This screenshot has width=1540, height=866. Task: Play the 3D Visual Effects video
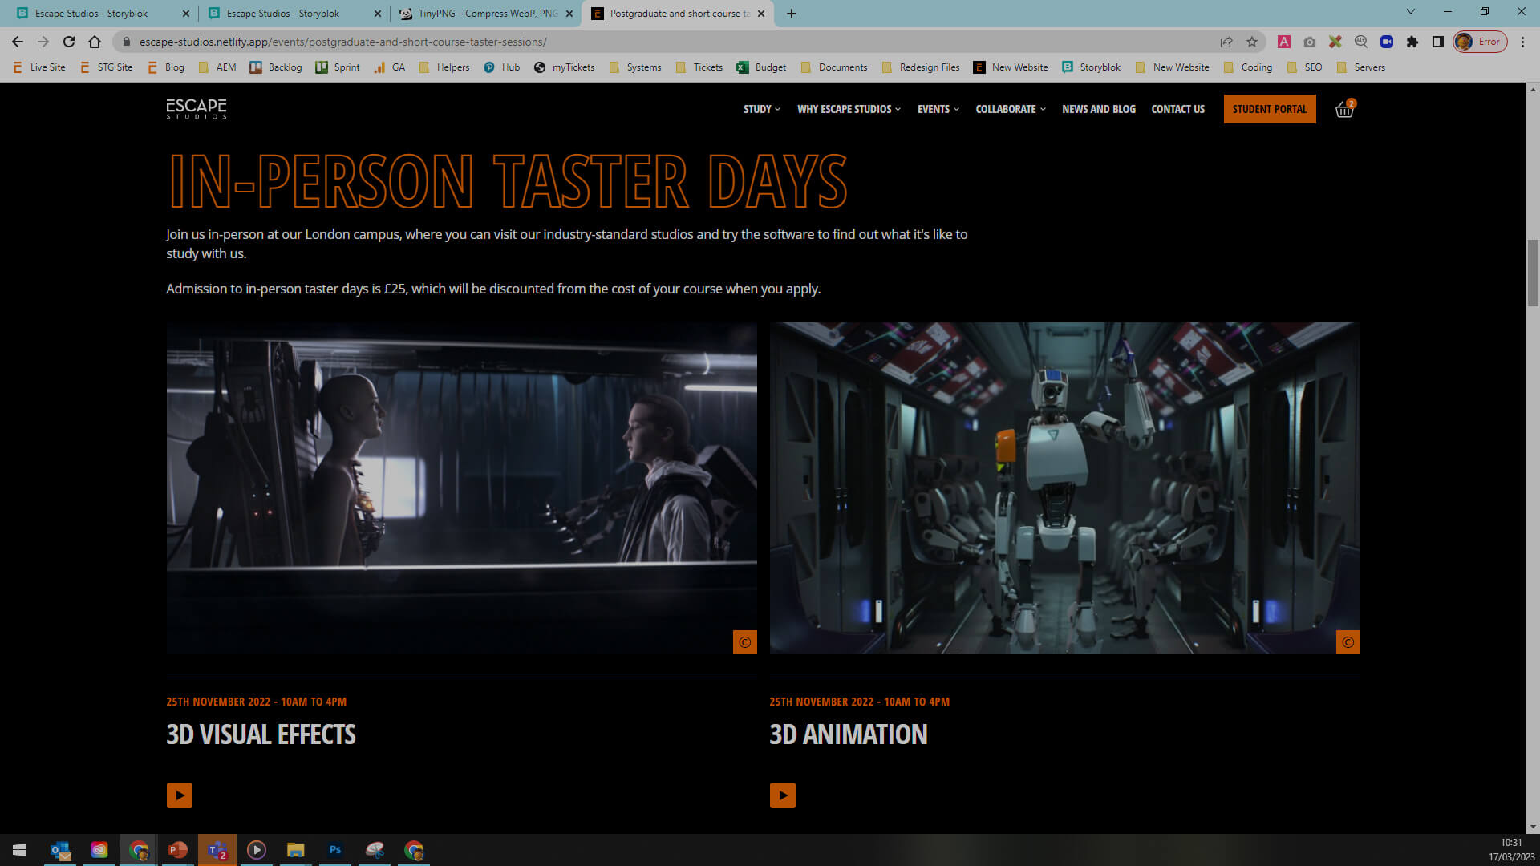point(180,795)
